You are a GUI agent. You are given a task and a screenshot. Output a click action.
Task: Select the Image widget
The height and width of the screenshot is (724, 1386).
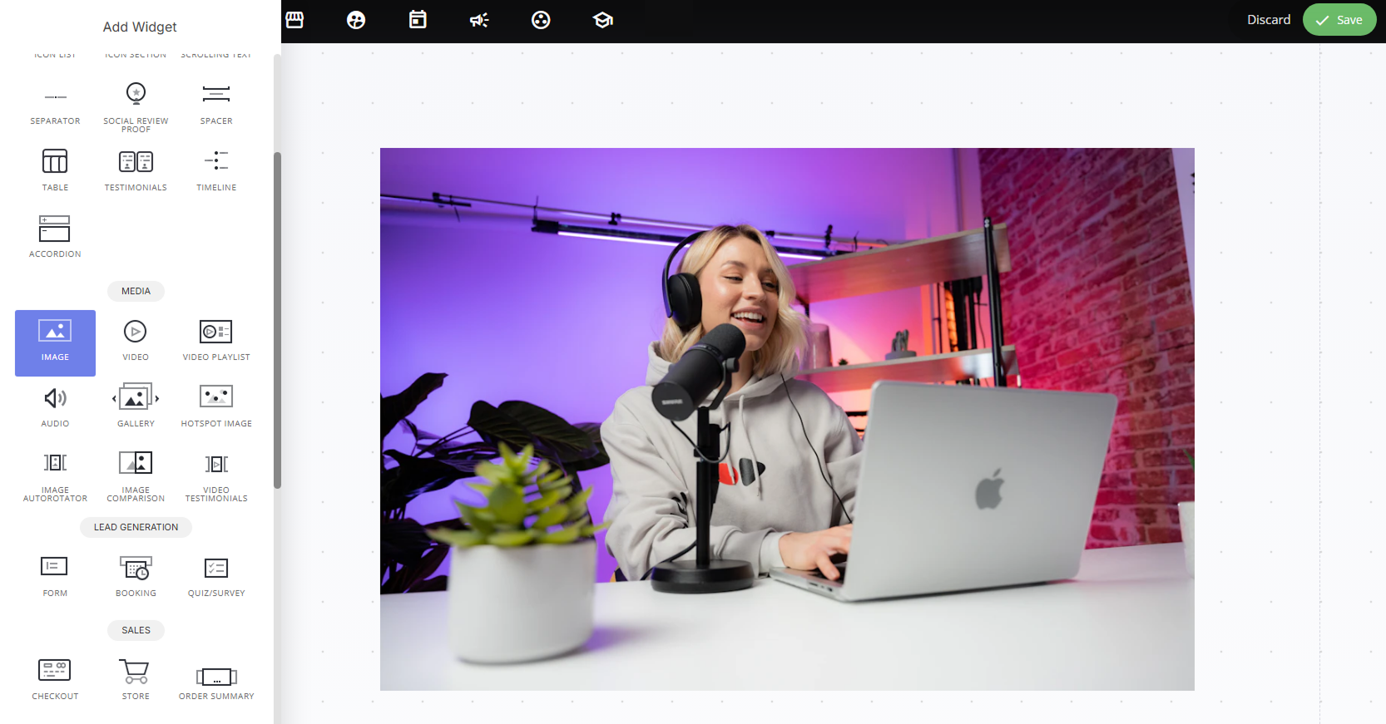[x=55, y=342]
